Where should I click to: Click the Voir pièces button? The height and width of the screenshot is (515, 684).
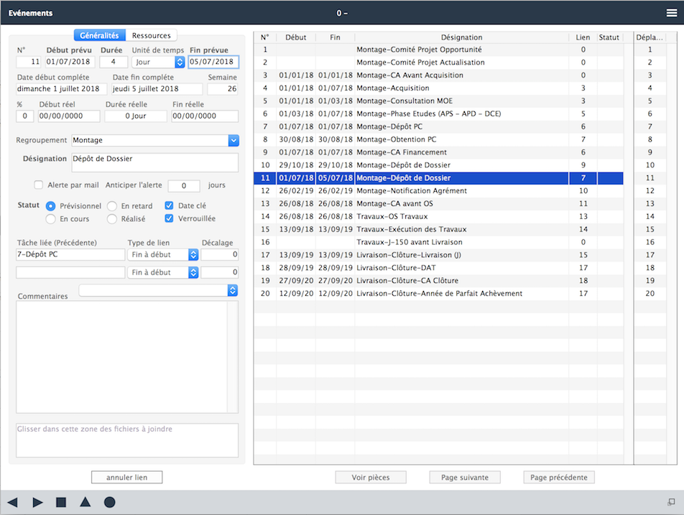point(371,478)
